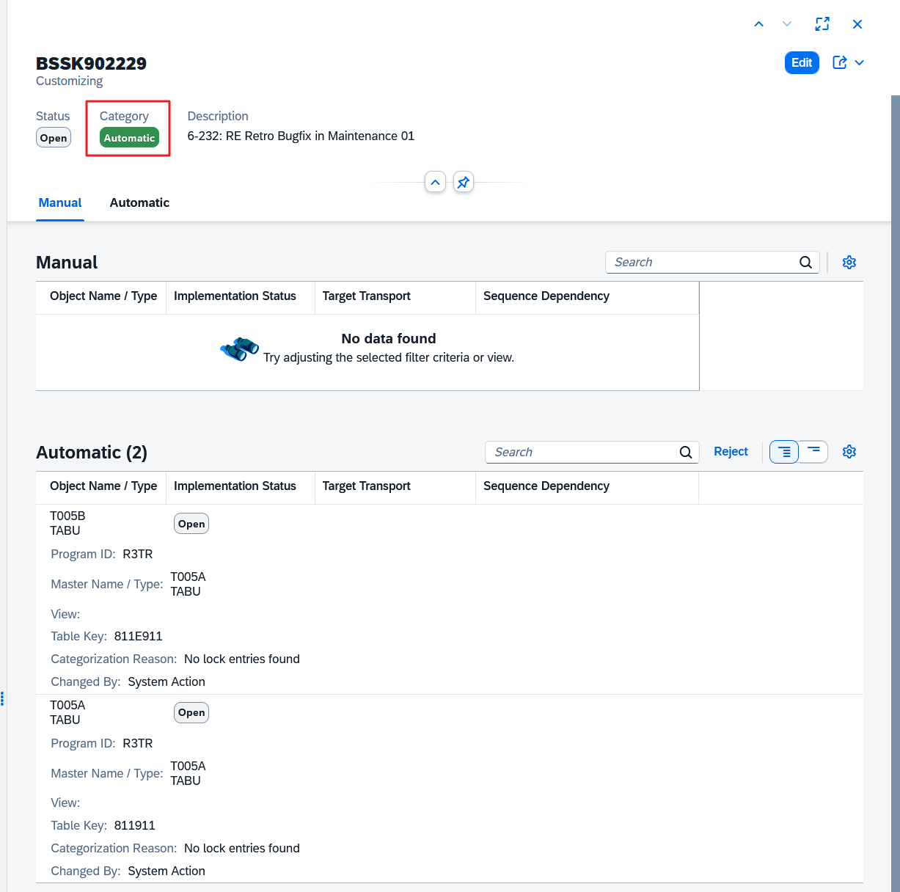Click Target Transport column header in Automatic table
This screenshot has height=892, width=900.
click(367, 486)
